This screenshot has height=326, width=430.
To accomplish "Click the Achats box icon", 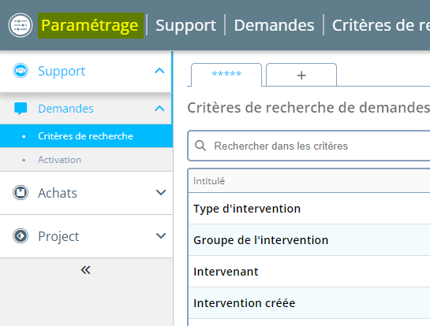I will (21, 193).
